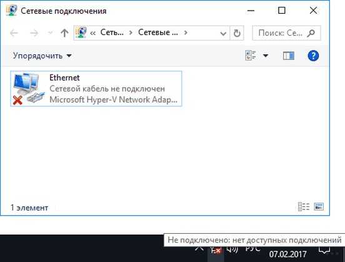Image resolution: width=345 pixels, height=262 pixels.
Task: Click the Back navigation arrow
Action: pos(14,33)
